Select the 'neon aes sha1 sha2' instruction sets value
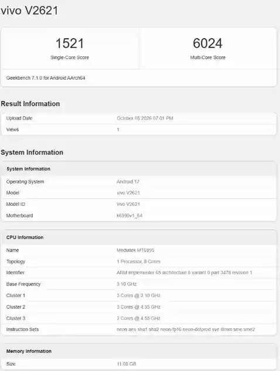Image resolution: width=280 pixels, height=371 pixels. (186, 329)
